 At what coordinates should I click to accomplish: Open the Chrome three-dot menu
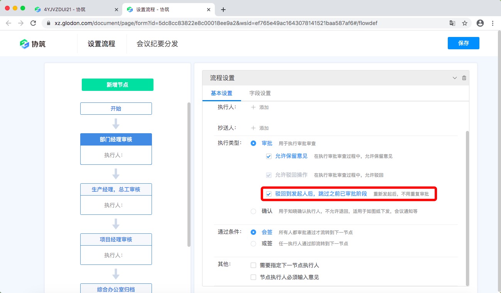click(493, 23)
